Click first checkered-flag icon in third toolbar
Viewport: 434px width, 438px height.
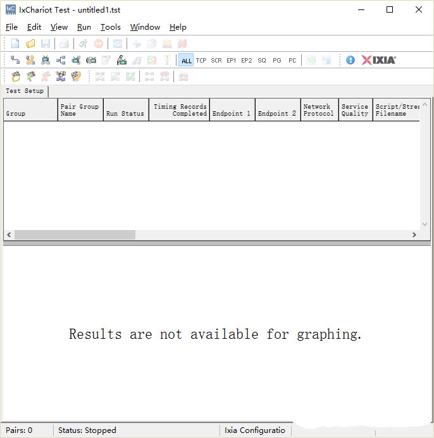[x=15, y=76]
